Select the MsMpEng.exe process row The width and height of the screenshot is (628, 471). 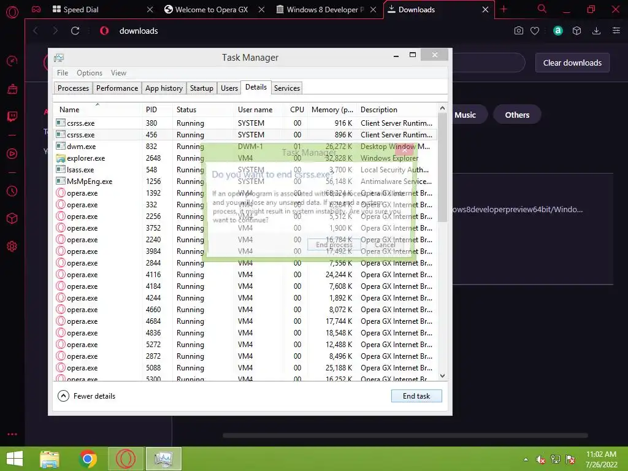point(245,182)
